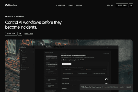Click the Steps completed progress bar
Viewport: 138px width, 92px height.
point(52,56)
